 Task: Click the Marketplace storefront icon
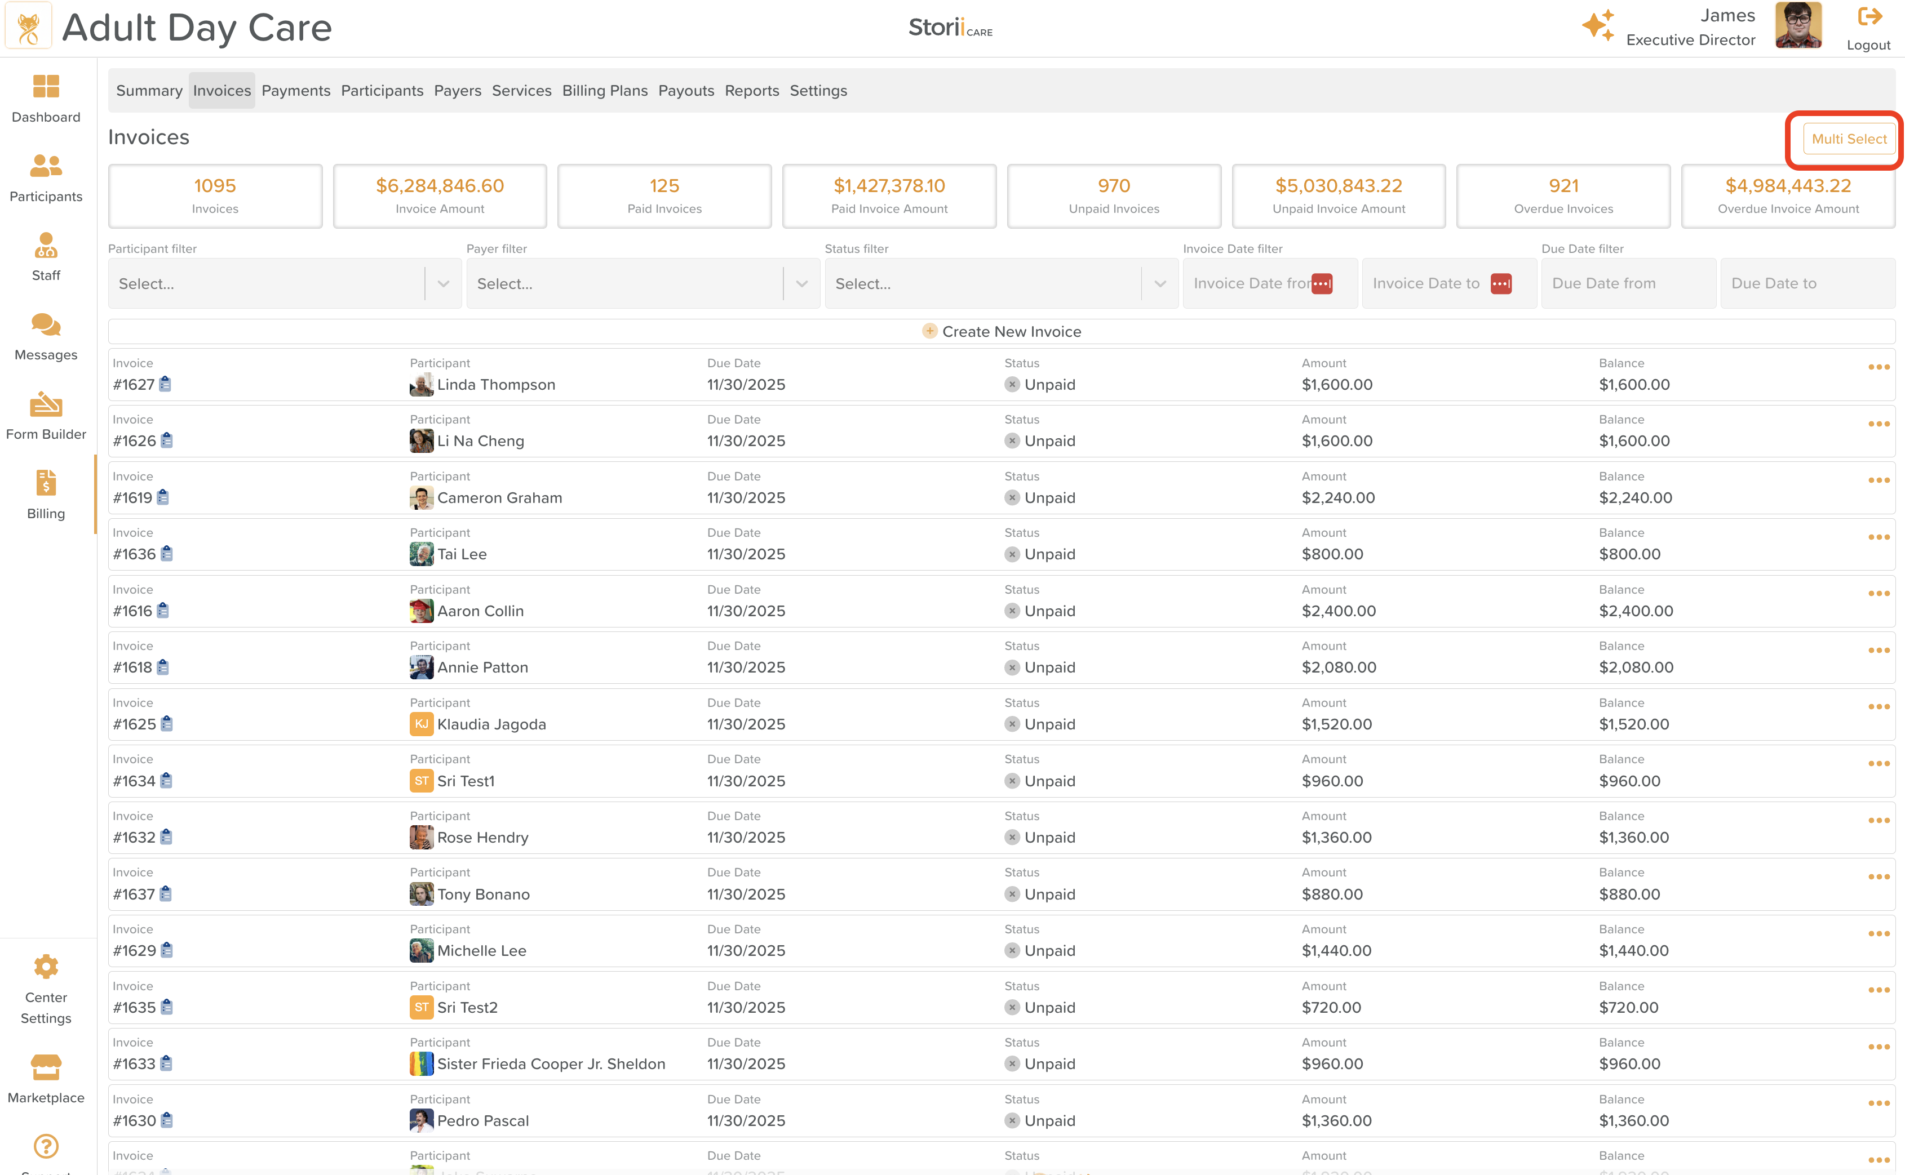point(46,1067)
